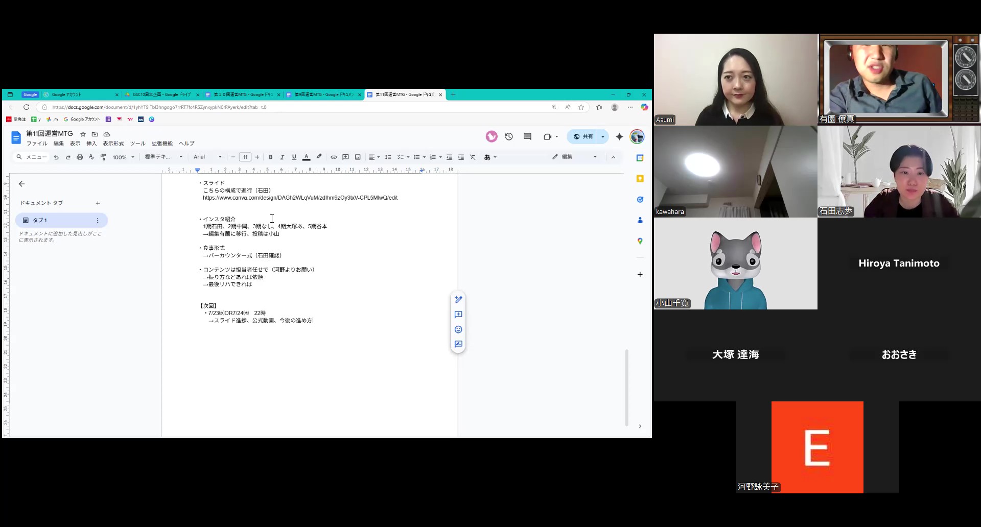Click the print icon
This screenshot has width=981, height=527.
[x=80, y=157]
